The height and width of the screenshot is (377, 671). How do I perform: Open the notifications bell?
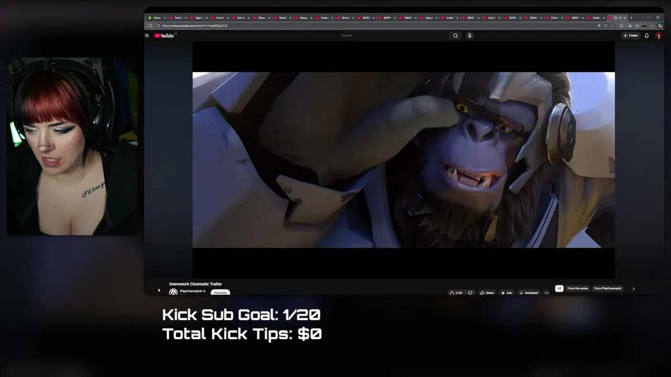click(x=647, y=36)
